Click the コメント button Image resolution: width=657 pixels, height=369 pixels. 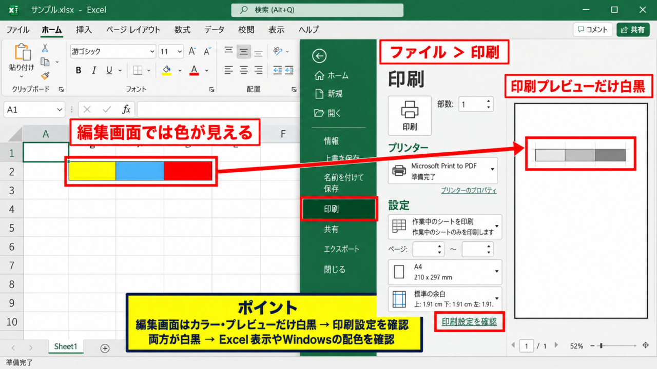coord(592,30)
